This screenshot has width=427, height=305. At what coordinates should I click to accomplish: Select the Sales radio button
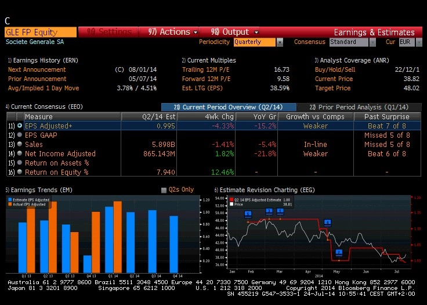coord(20,144)
